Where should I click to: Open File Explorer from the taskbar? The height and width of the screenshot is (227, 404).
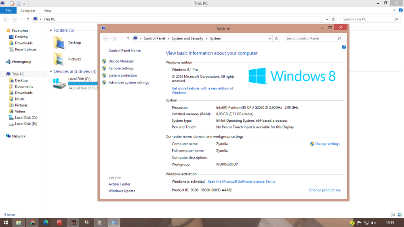[x=19, y=223]
